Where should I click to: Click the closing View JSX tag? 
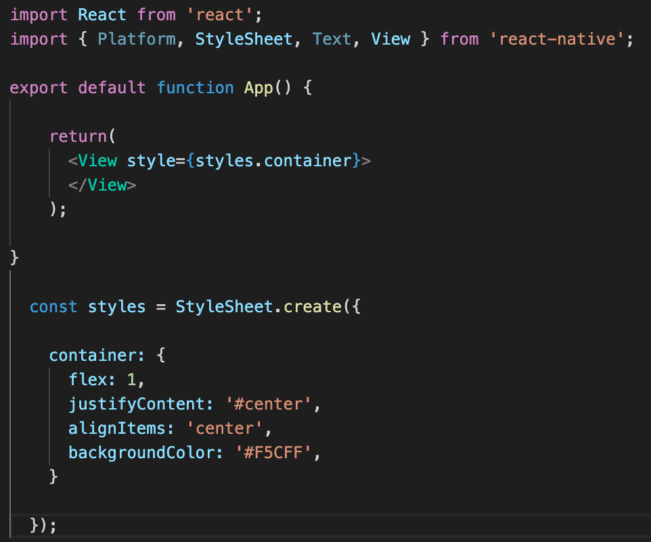click(x=103, y=184)
